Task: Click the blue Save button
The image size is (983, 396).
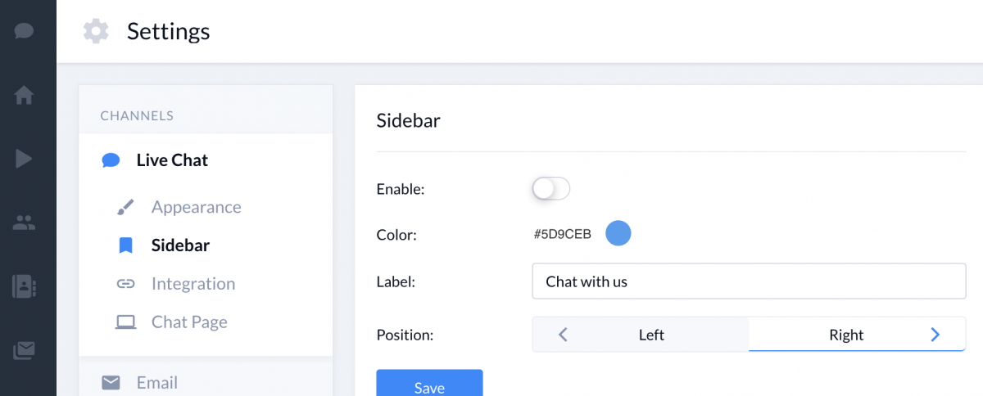Action: [x=429, y=383]
